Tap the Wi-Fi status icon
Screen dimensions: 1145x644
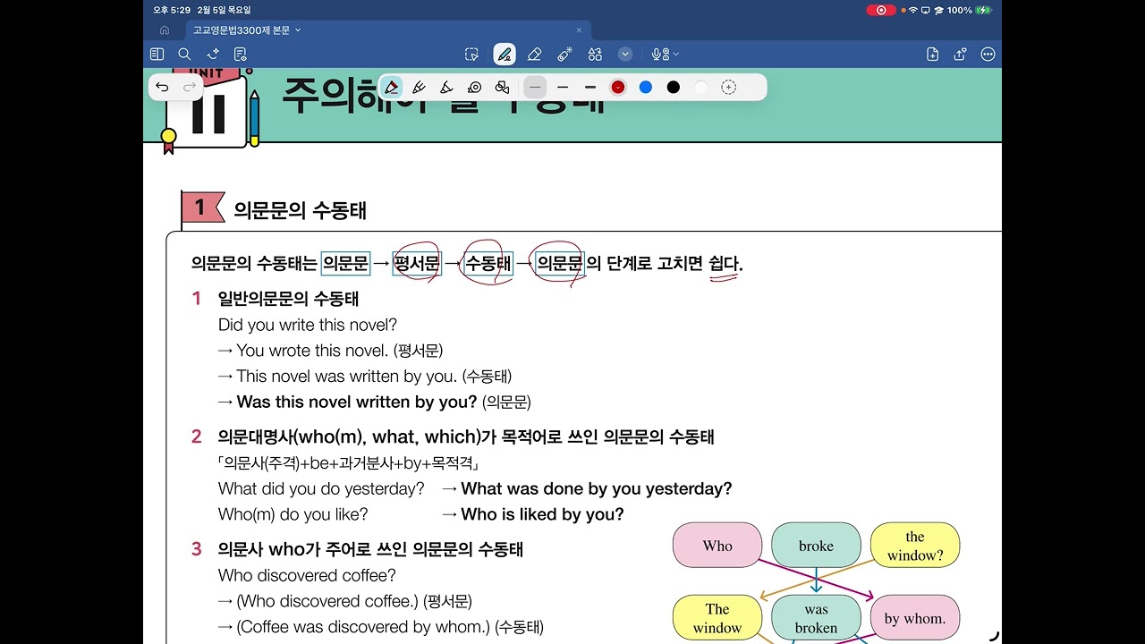[912, 10]
